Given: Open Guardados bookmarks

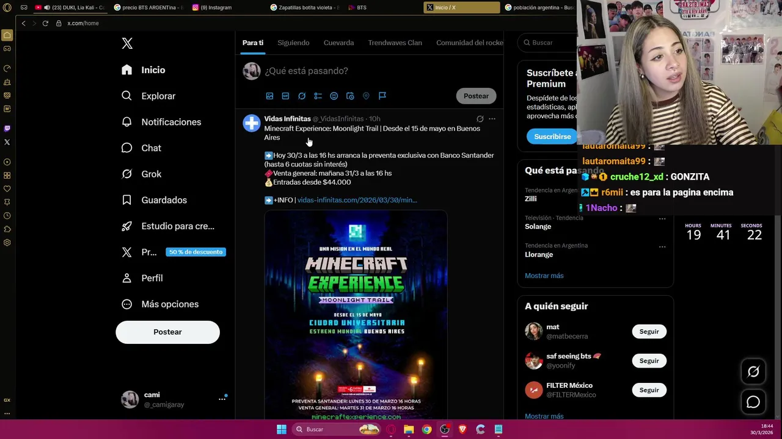Looking at the screenshot, I should point(154,200).
